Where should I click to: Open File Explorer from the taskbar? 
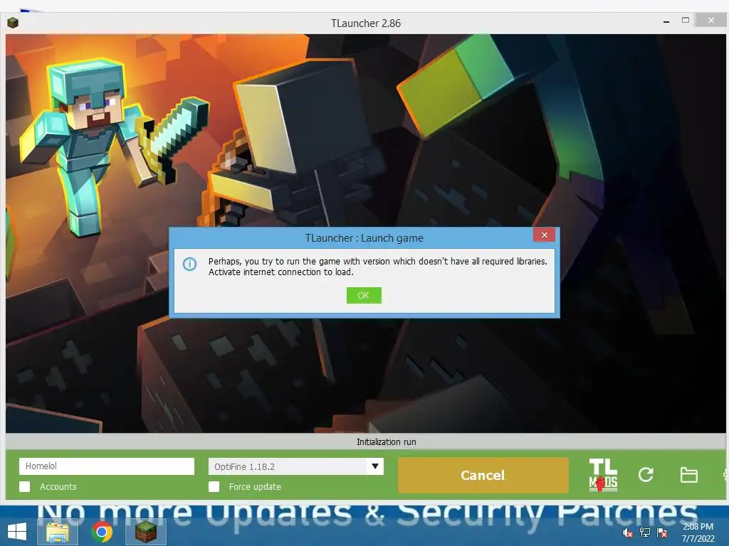(58, 532)
